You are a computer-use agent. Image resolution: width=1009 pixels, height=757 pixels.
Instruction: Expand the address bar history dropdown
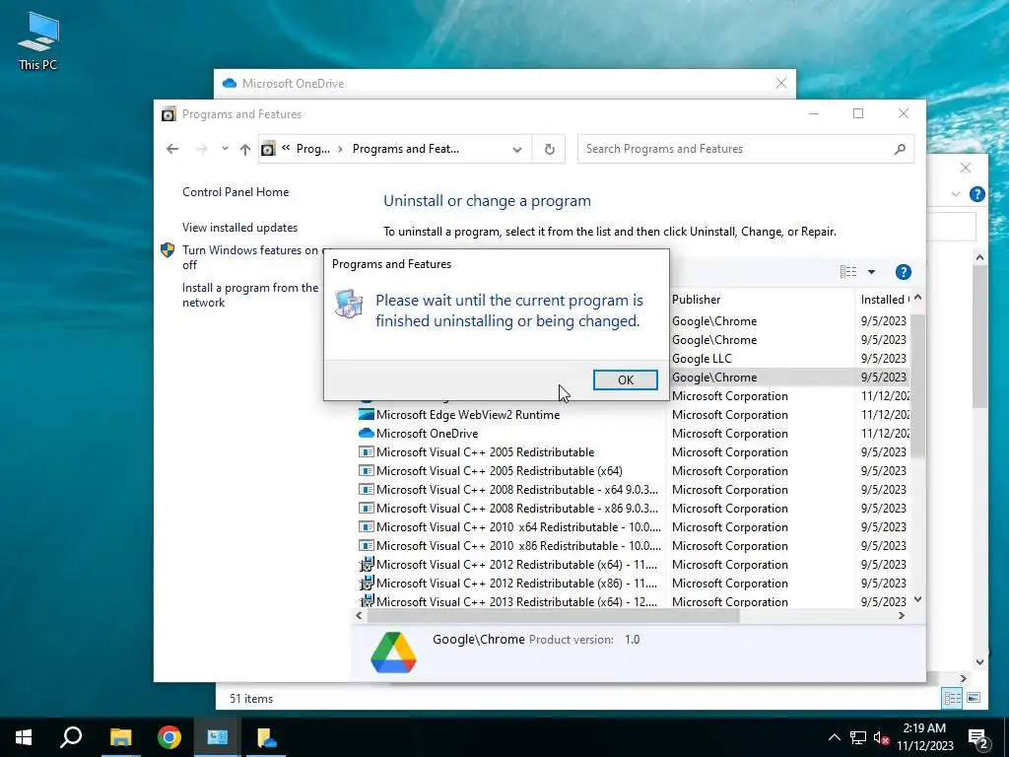(516, 150)
